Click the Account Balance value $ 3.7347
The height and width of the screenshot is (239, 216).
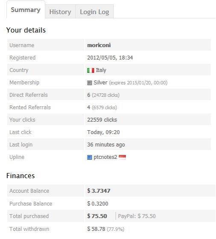point(99,191)
